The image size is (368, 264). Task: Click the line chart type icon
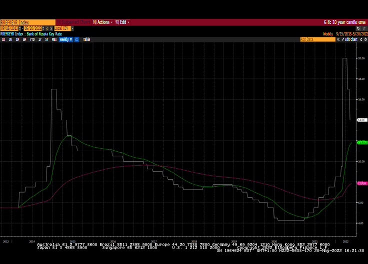click(76, 39)
